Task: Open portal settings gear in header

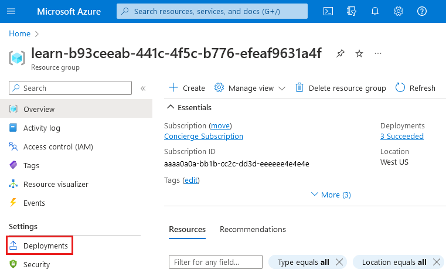Action: (x=398, y=11)
